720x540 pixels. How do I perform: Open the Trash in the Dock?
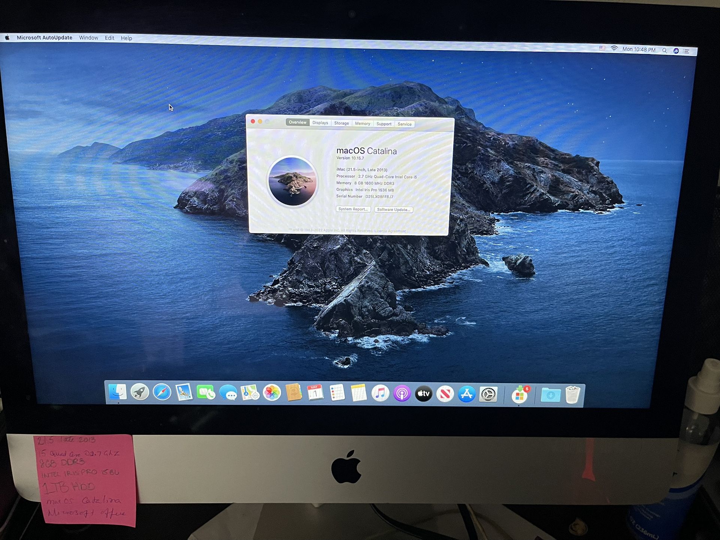572,395
